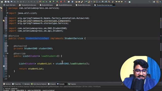Collapse the fold marker on line 16

(x=8, y=46)
